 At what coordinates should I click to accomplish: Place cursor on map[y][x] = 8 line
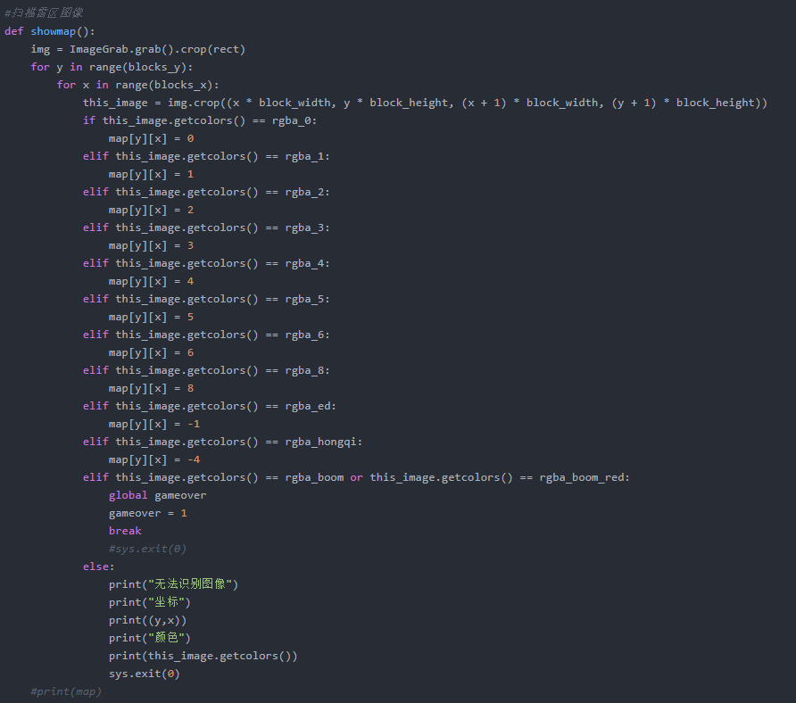[x=151, y=388]
